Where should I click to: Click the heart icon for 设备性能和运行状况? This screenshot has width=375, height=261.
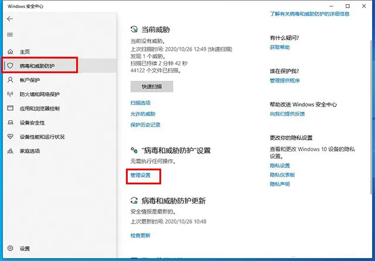pos(11,136)
